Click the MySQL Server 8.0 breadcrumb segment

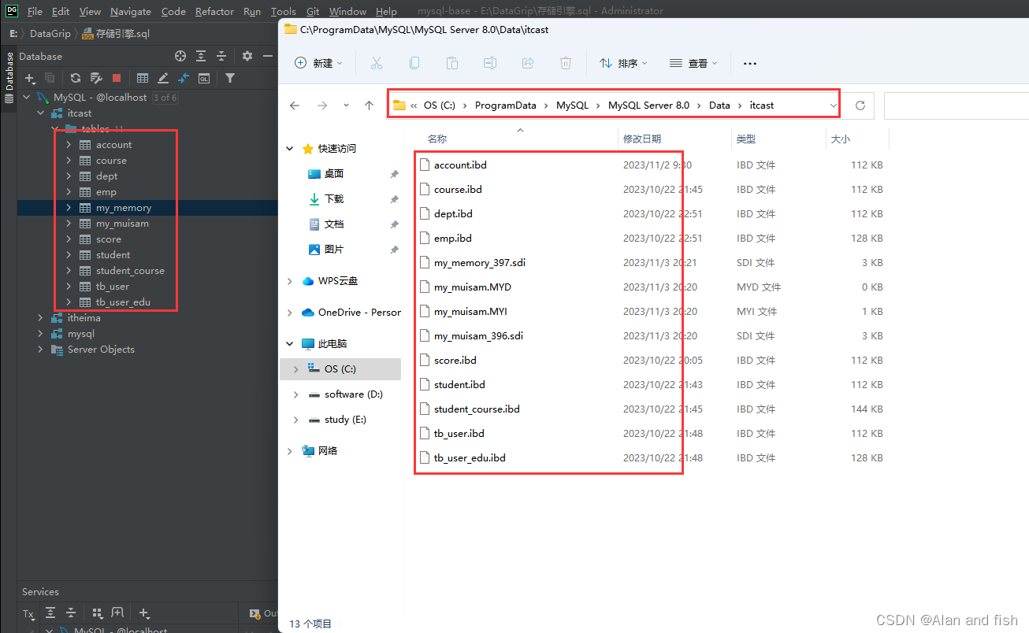[648, 105]
